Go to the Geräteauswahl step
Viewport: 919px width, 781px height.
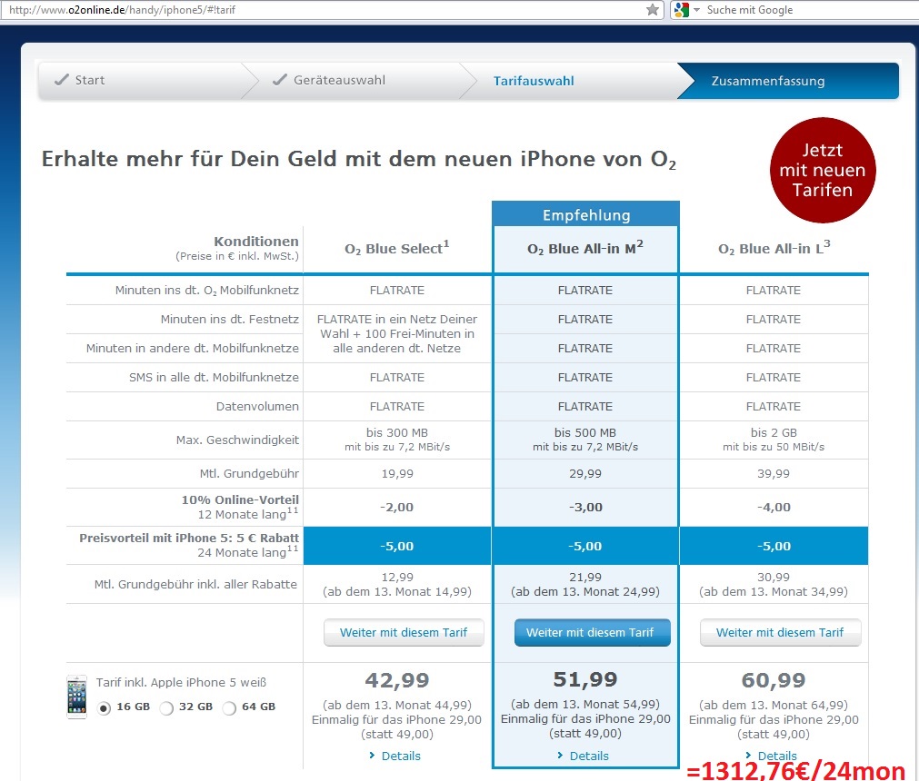[339, 80]
